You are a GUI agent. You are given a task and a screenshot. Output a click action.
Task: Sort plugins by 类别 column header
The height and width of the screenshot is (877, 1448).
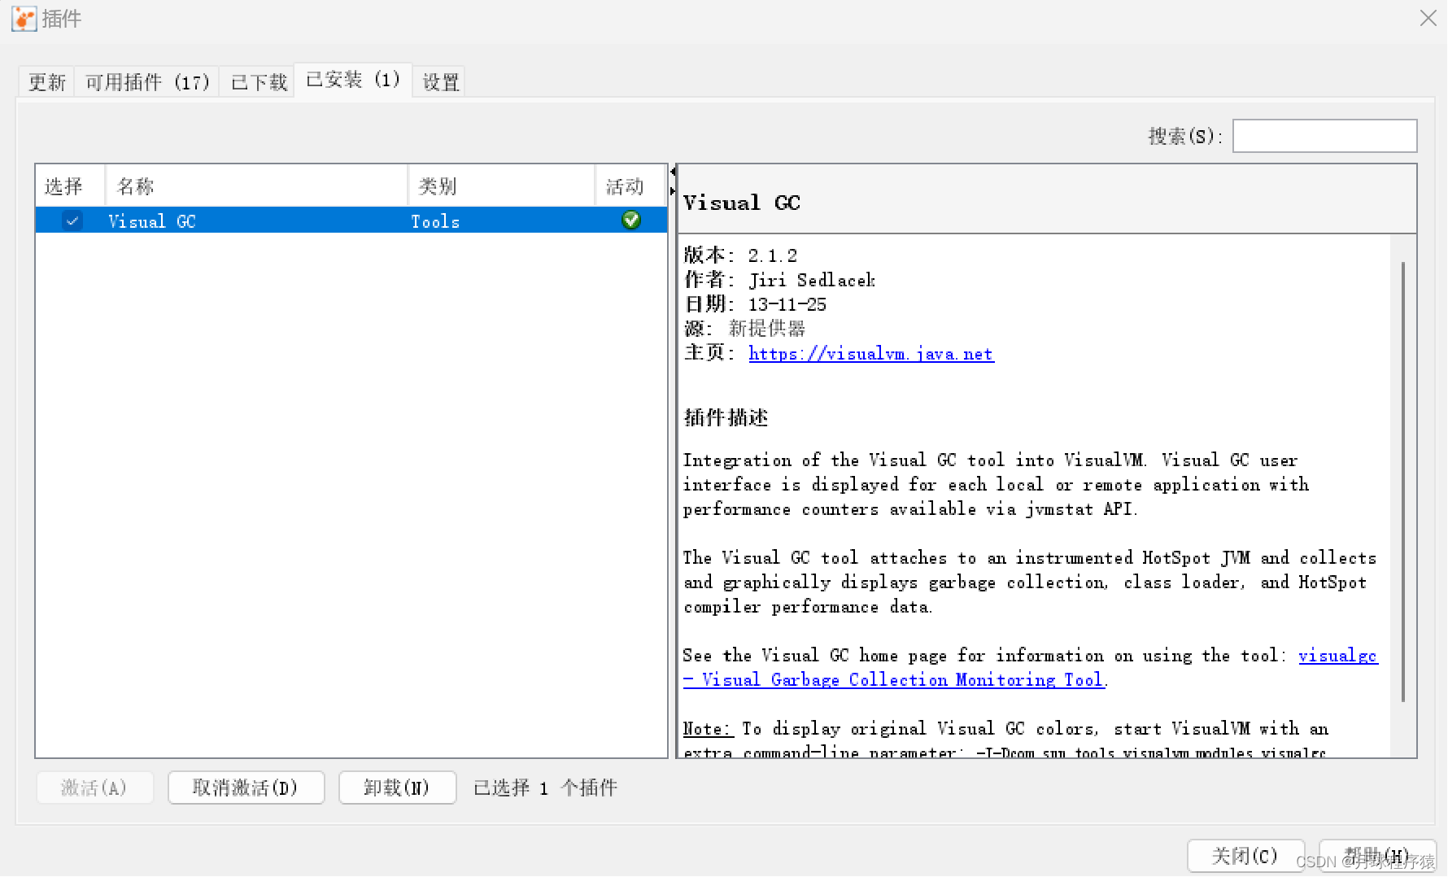(x=501, y=186)
